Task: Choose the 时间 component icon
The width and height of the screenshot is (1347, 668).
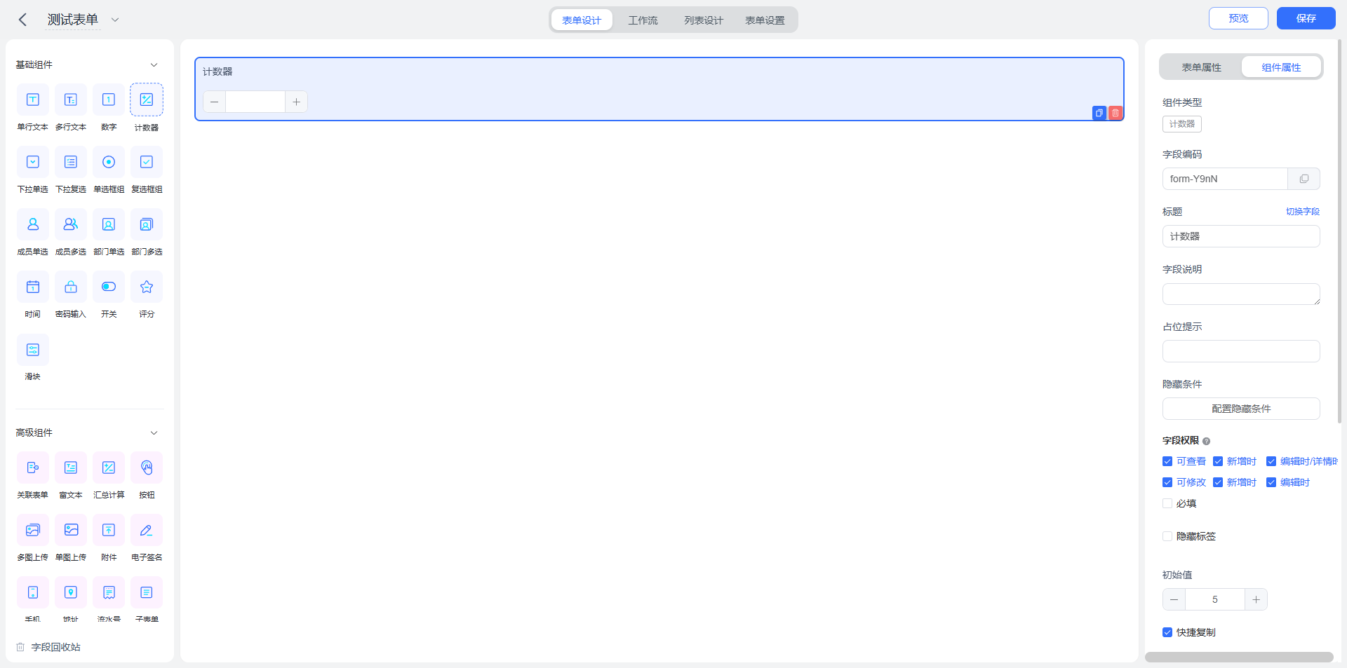Action: tap(33, 287)
